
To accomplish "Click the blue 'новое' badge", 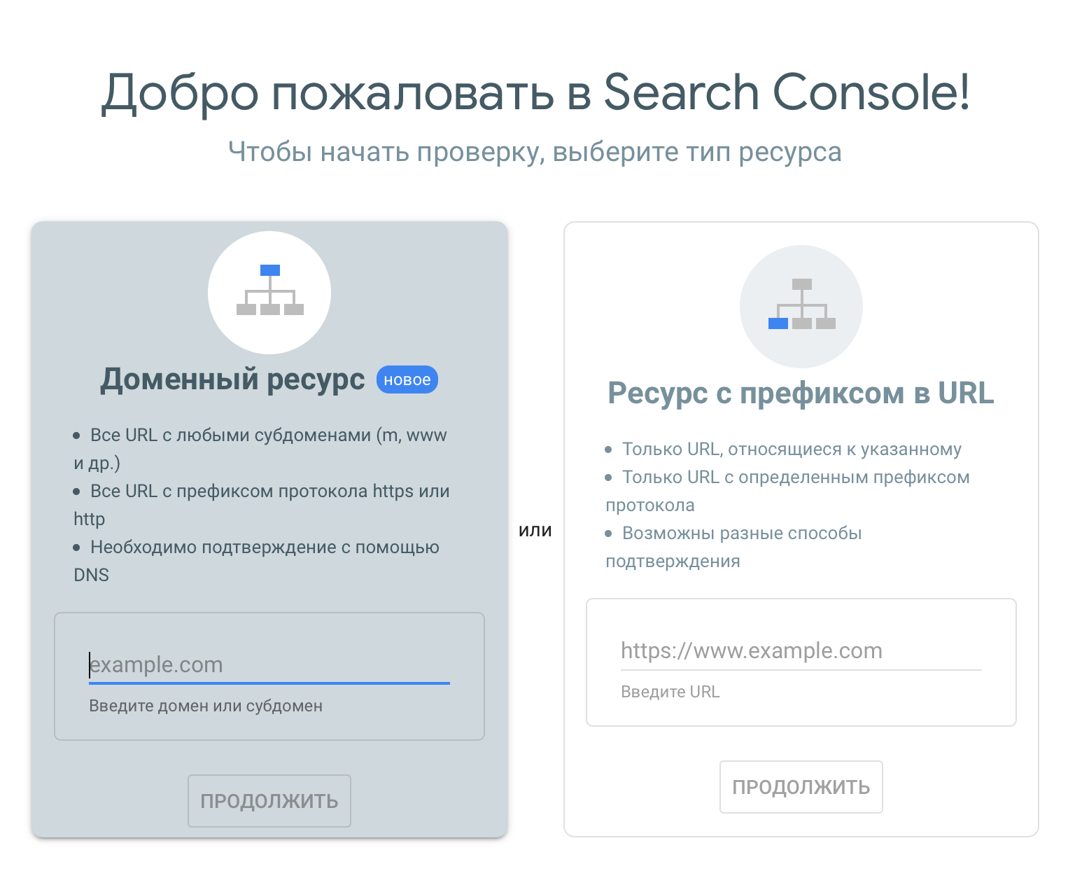I will (407, 379).
